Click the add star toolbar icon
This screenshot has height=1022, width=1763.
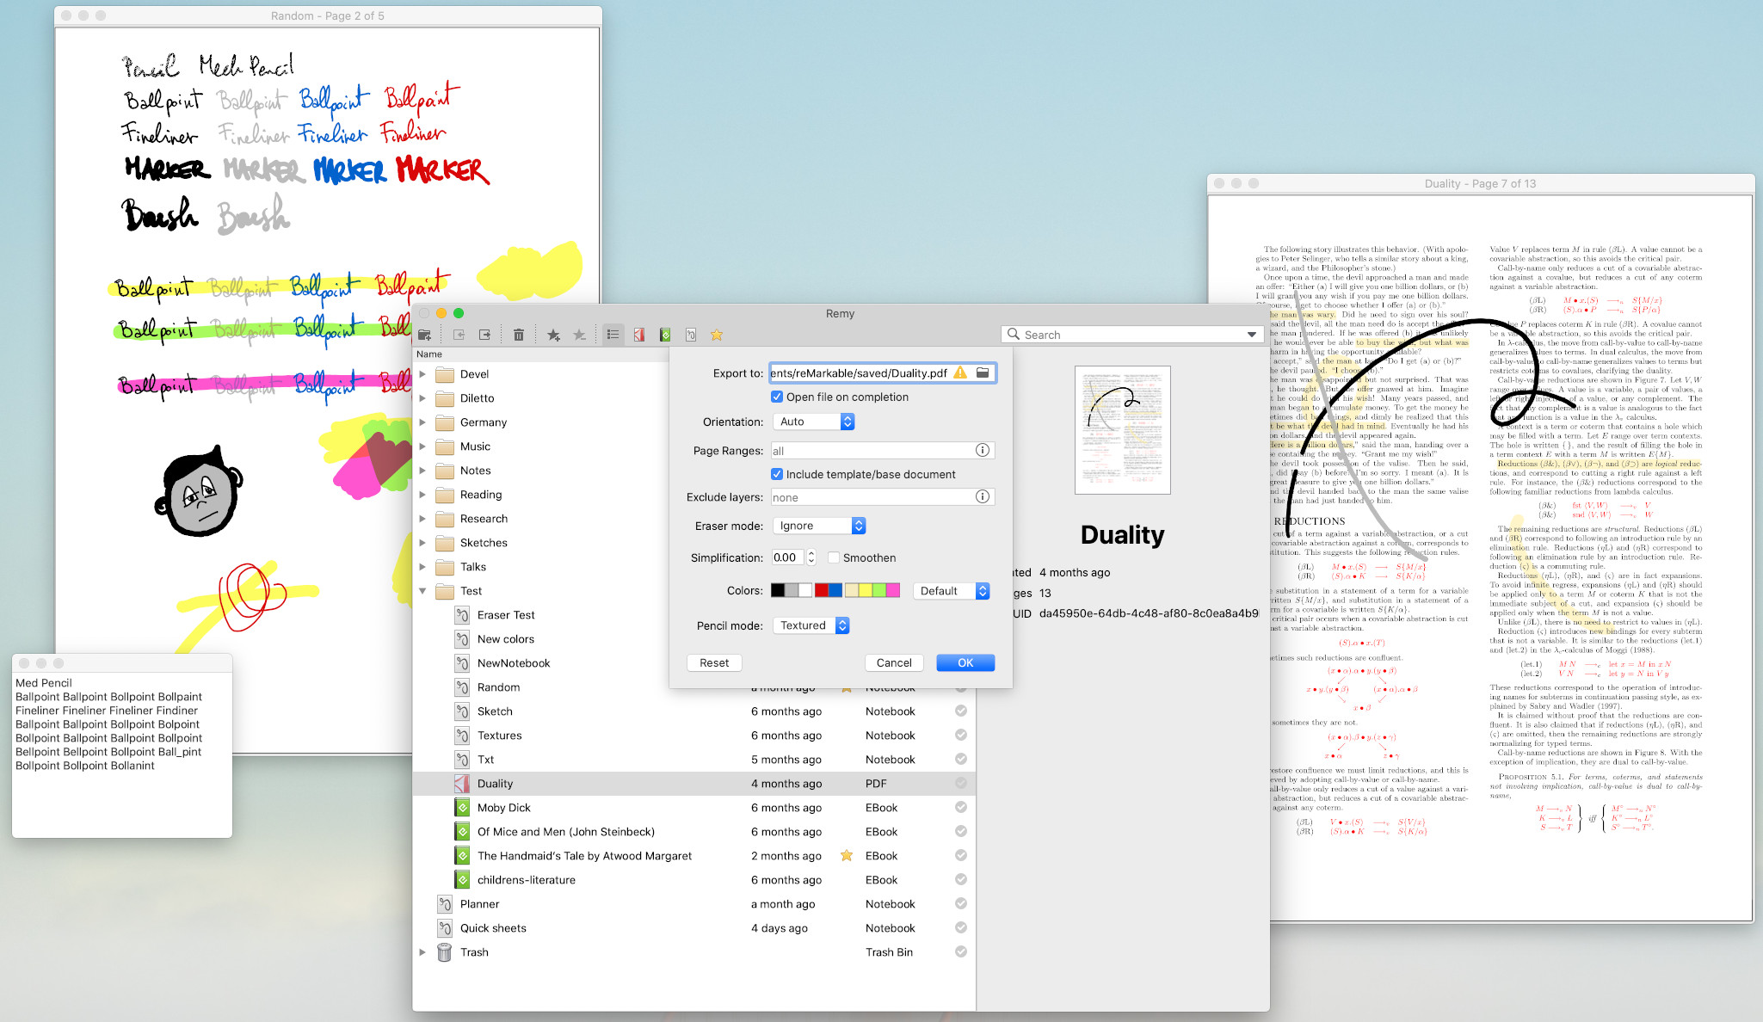coord(553,335)
